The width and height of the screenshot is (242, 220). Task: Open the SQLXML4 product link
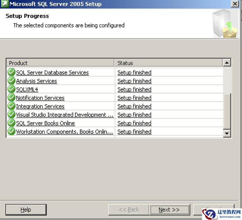click(x=27, y=90)
